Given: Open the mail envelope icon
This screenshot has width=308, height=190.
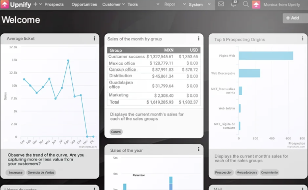Looking at the screenshot, I should [221, 4].
